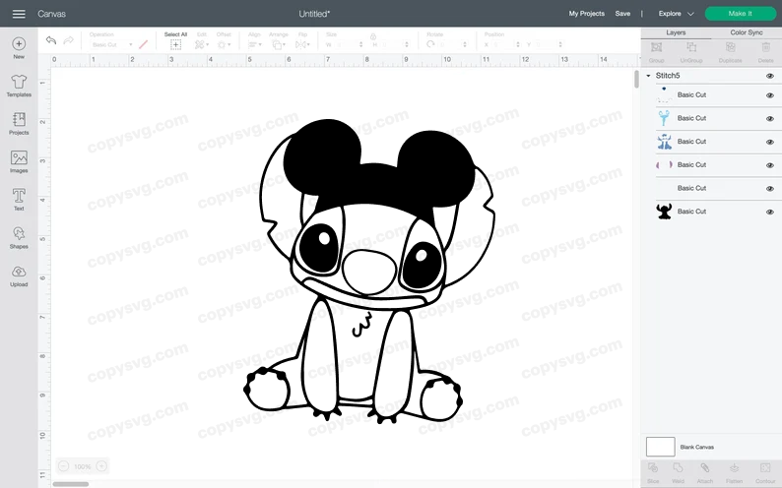The image size is (782, 488).
Task: Open My Projects link
Action: click(587, 14)
